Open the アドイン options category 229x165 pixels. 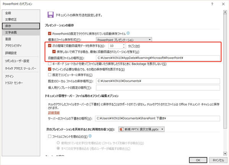[21, 76]
